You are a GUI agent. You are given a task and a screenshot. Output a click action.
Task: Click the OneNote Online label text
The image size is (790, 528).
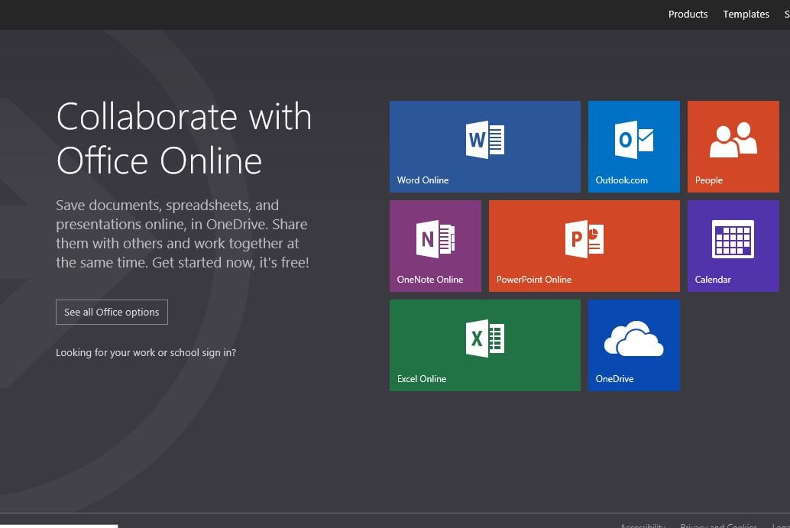(430, 279)
